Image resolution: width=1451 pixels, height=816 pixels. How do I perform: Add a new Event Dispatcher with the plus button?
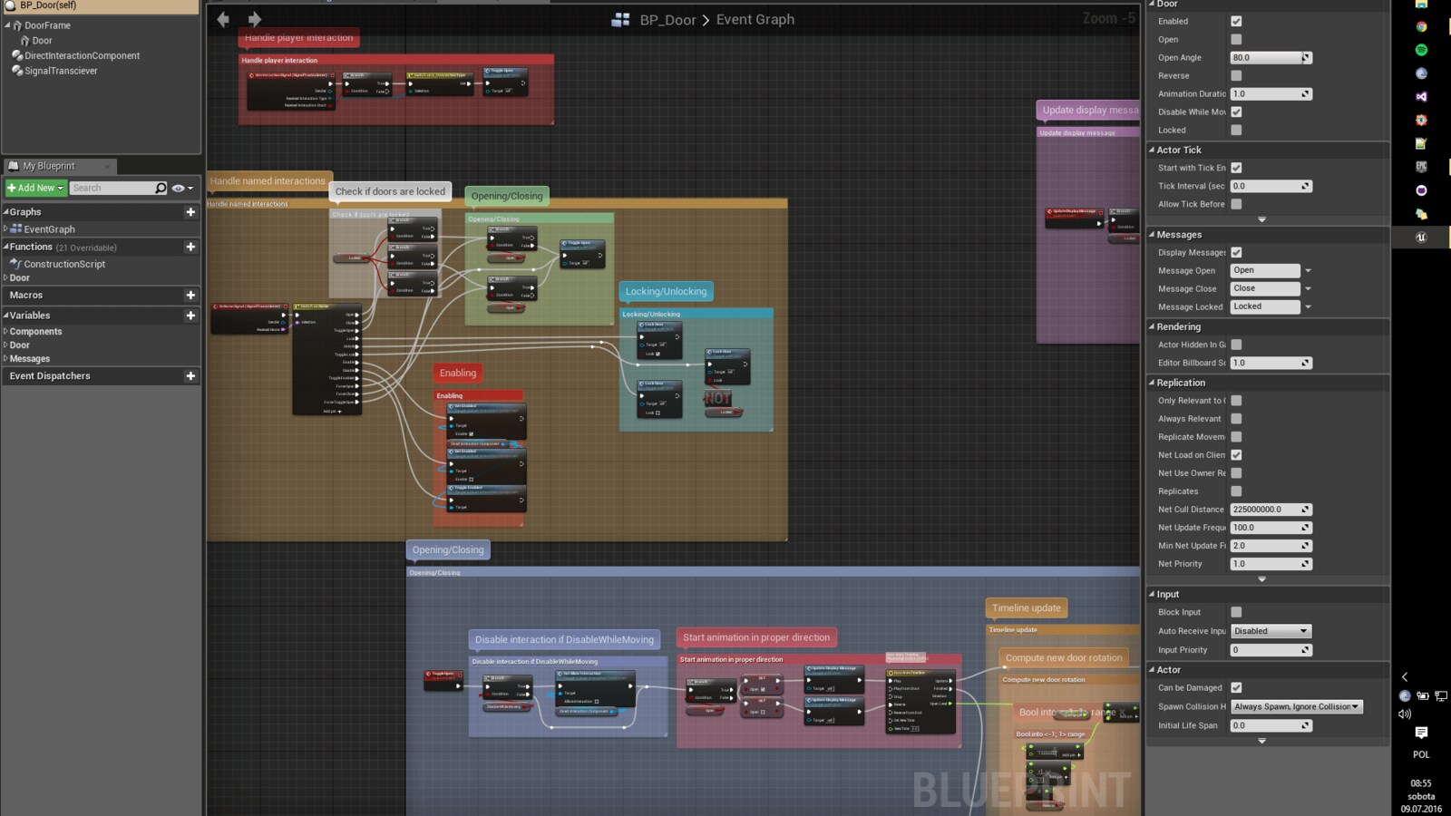(190, 375)
